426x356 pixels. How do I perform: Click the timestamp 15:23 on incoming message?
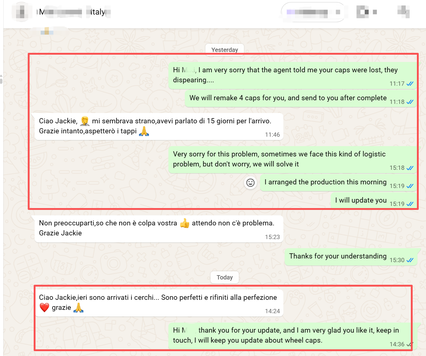pos(272,237)
